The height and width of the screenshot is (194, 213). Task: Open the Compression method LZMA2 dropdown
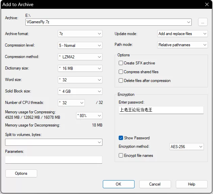pyautogui.click(x=80, y=57)
